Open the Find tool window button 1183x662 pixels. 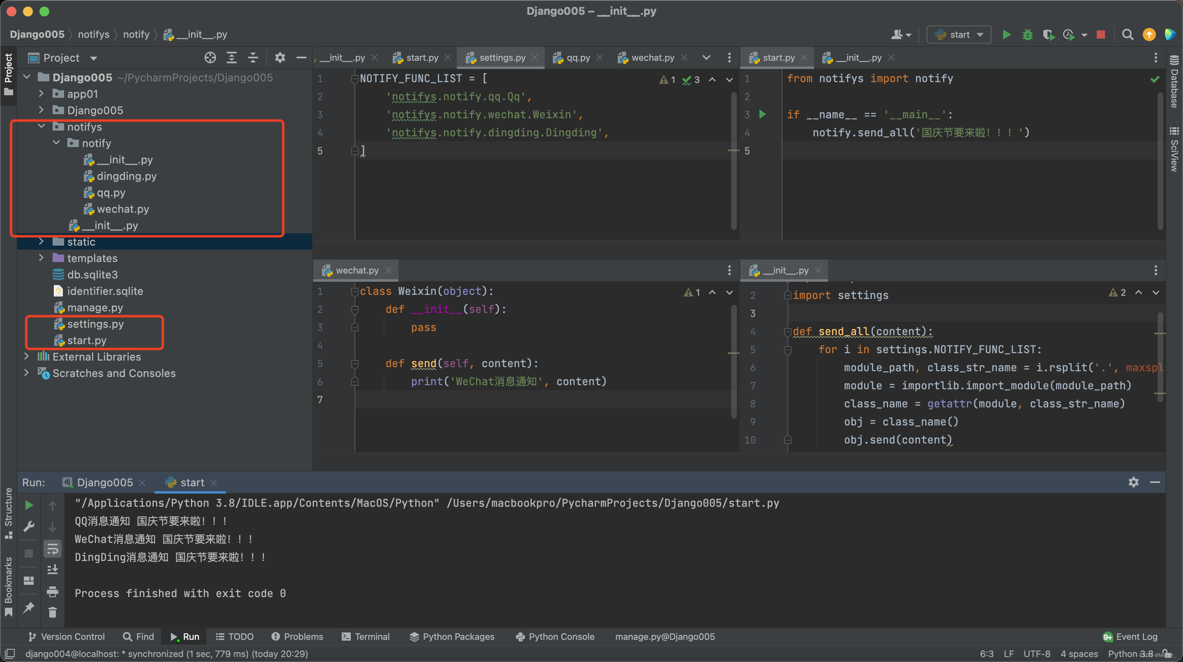click(x=138, y=636)
